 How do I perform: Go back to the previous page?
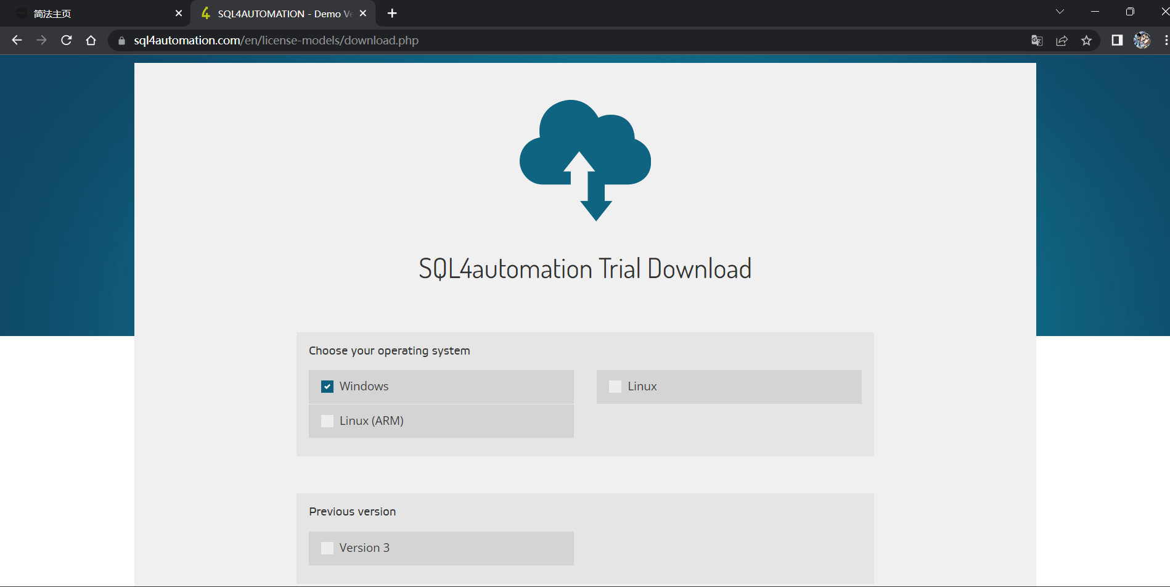click(x=17, y=40)
